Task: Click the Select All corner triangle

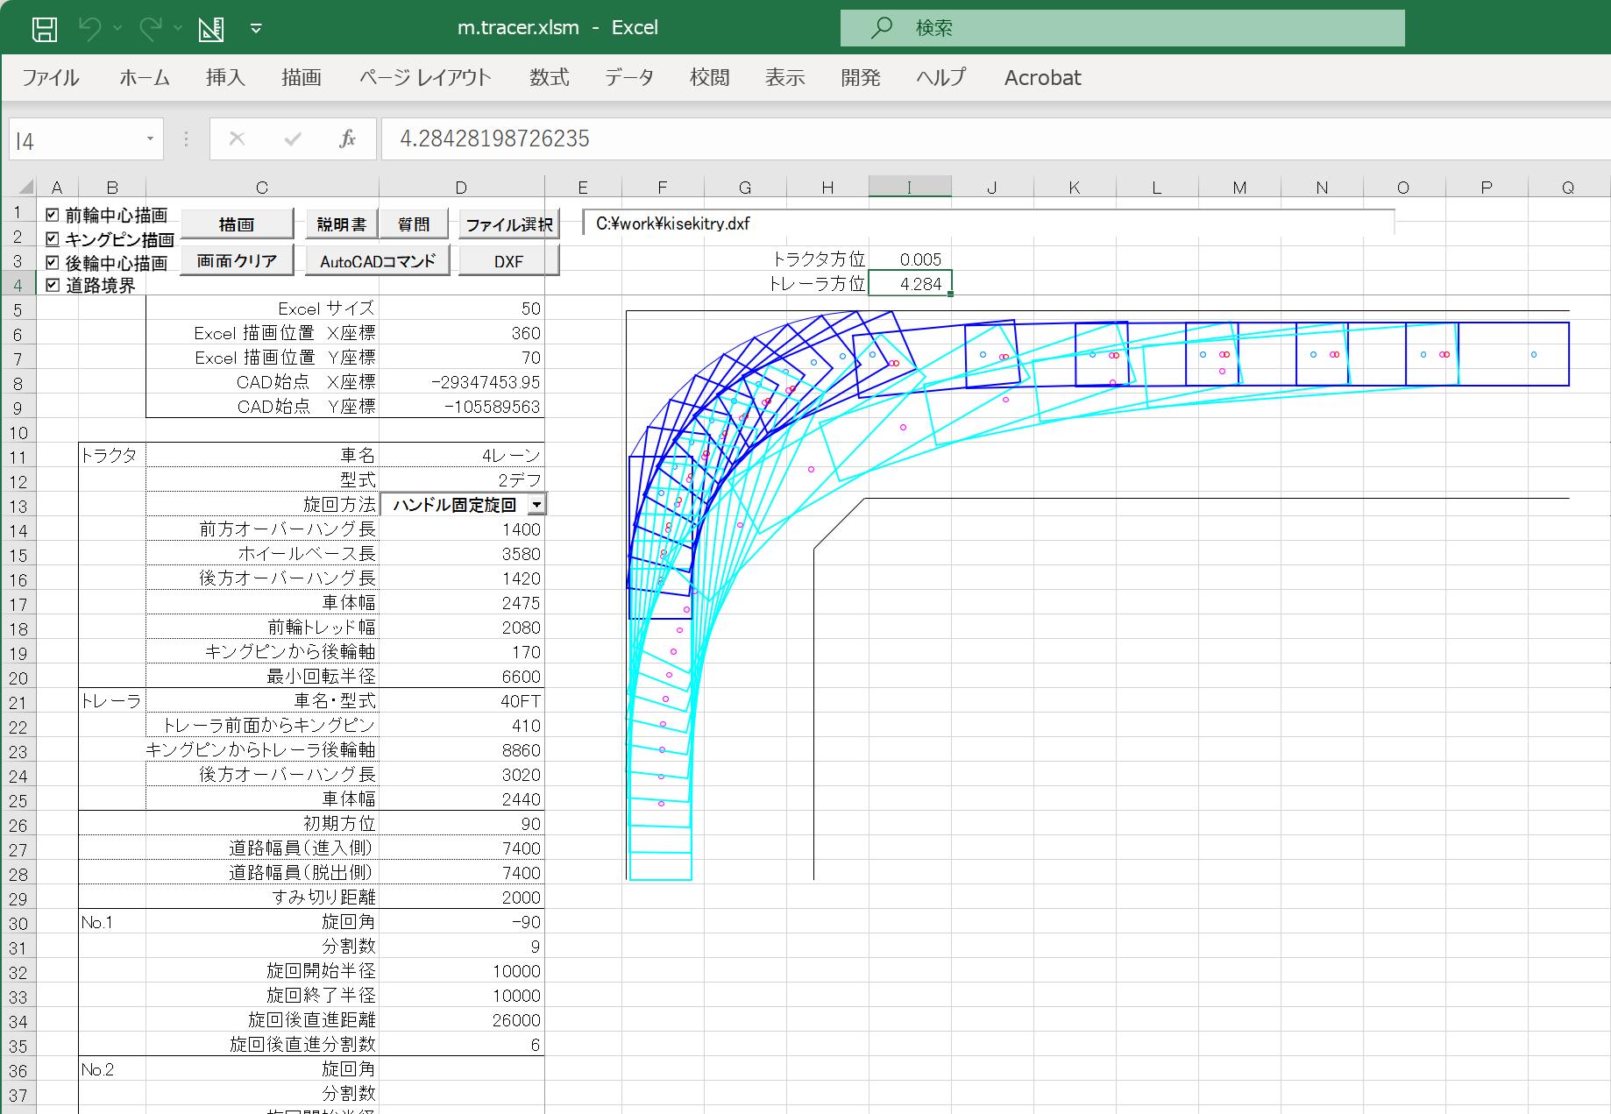Action: [26, 187]
